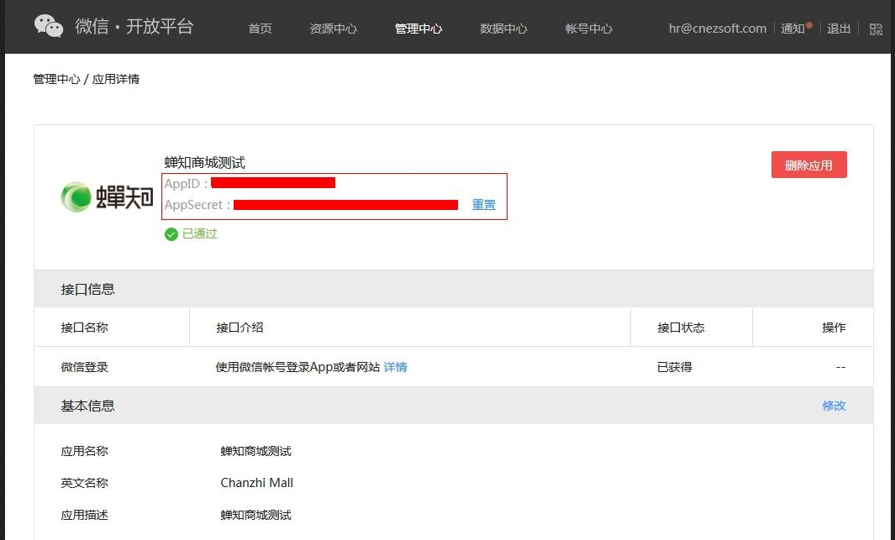Select 管理中心 in the top navigation
The width and height of the screenshot is (895, 540).
click(419, 29)
